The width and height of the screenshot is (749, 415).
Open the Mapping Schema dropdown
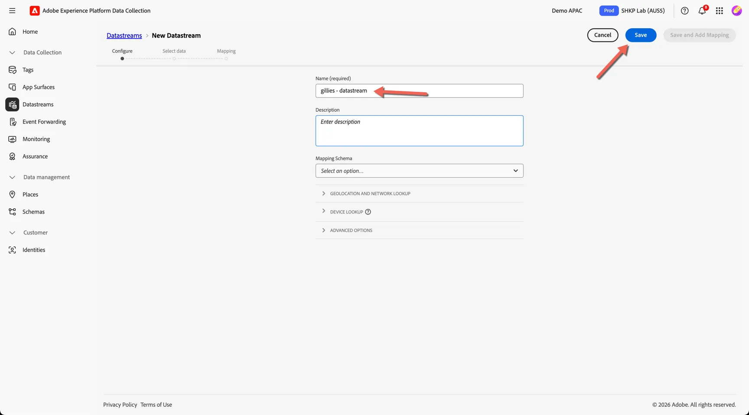click(x=419, y=171)
